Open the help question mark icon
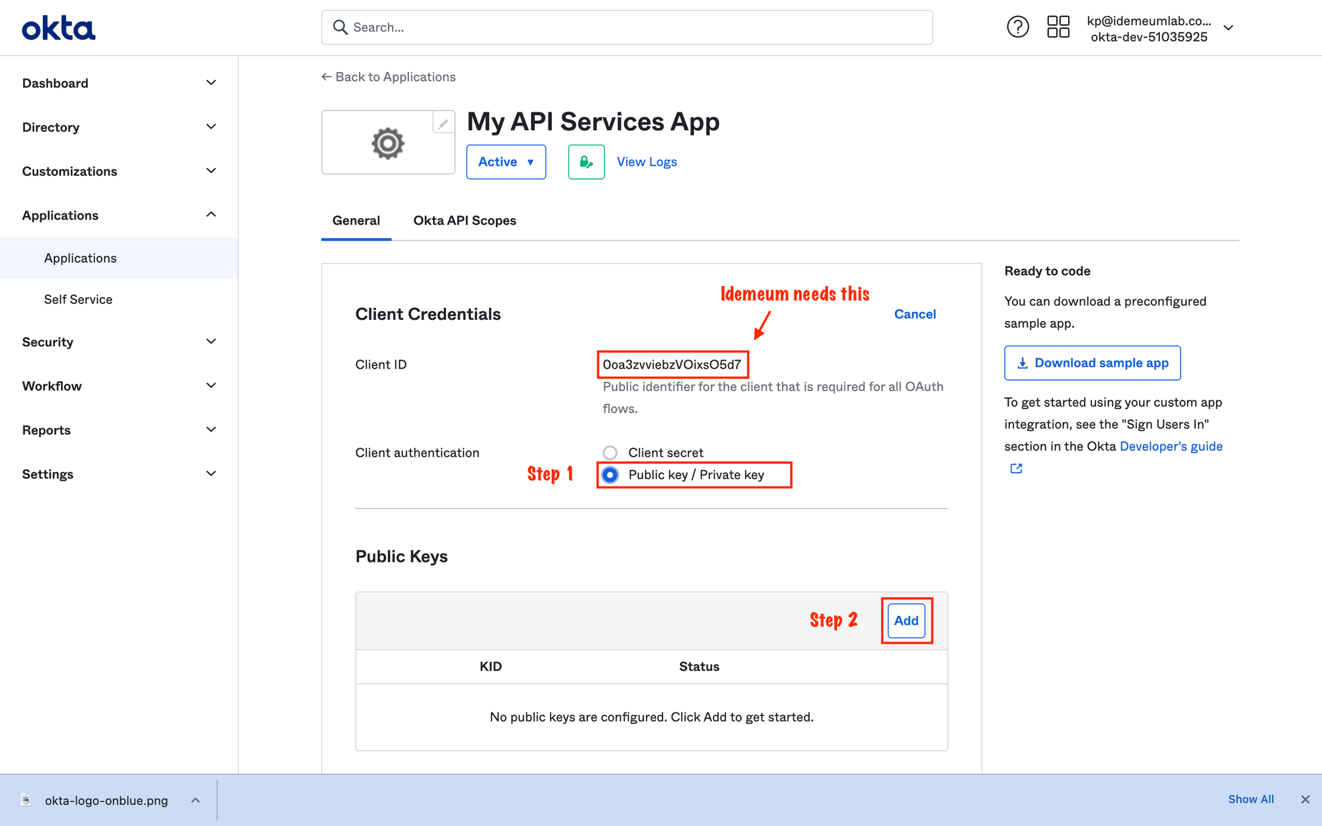This screenshot has width=1322, height=826. click(1017, 27)
